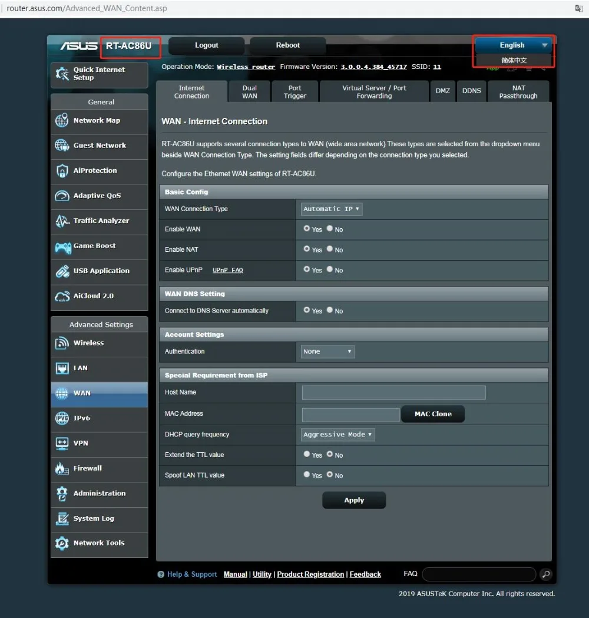Click the MAC Address input field
This screenshot has width=589, height=618.
pyautogui.click(x=350, y=415)
